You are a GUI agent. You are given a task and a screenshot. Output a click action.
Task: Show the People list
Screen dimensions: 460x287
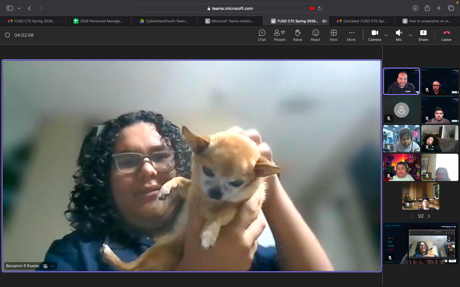280,35
